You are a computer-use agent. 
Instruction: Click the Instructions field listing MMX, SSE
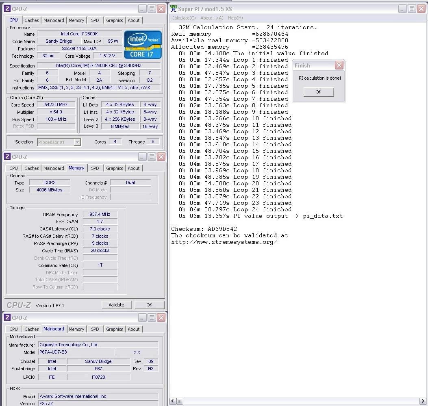(x=99, y=88)
